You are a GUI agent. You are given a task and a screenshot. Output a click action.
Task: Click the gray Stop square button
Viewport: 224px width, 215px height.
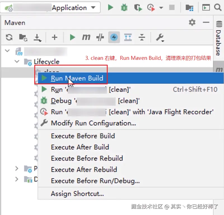pos(172,7)
